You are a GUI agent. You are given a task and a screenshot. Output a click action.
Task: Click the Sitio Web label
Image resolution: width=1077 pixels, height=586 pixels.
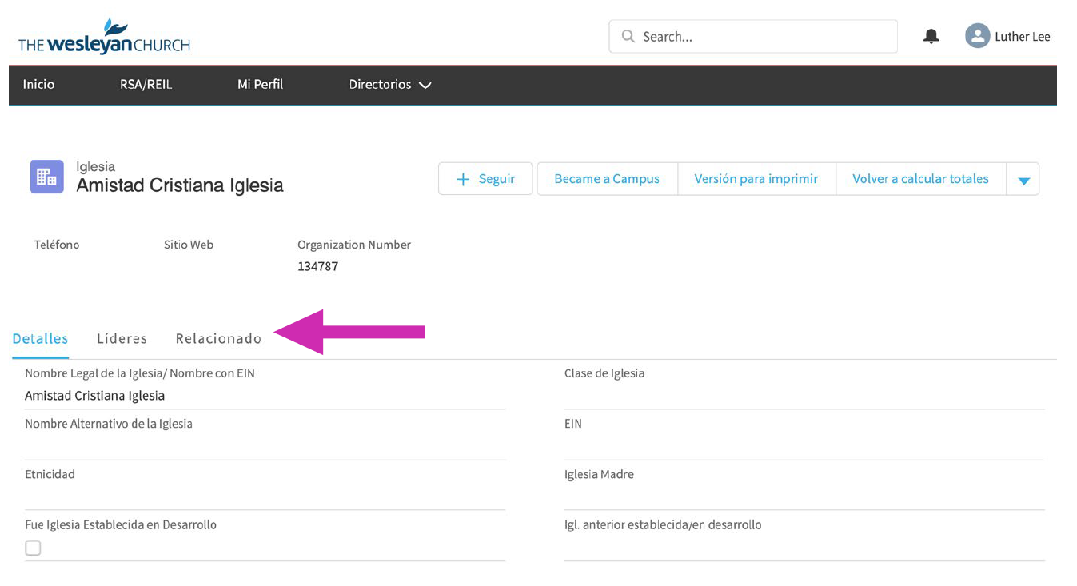coord(189,245)
